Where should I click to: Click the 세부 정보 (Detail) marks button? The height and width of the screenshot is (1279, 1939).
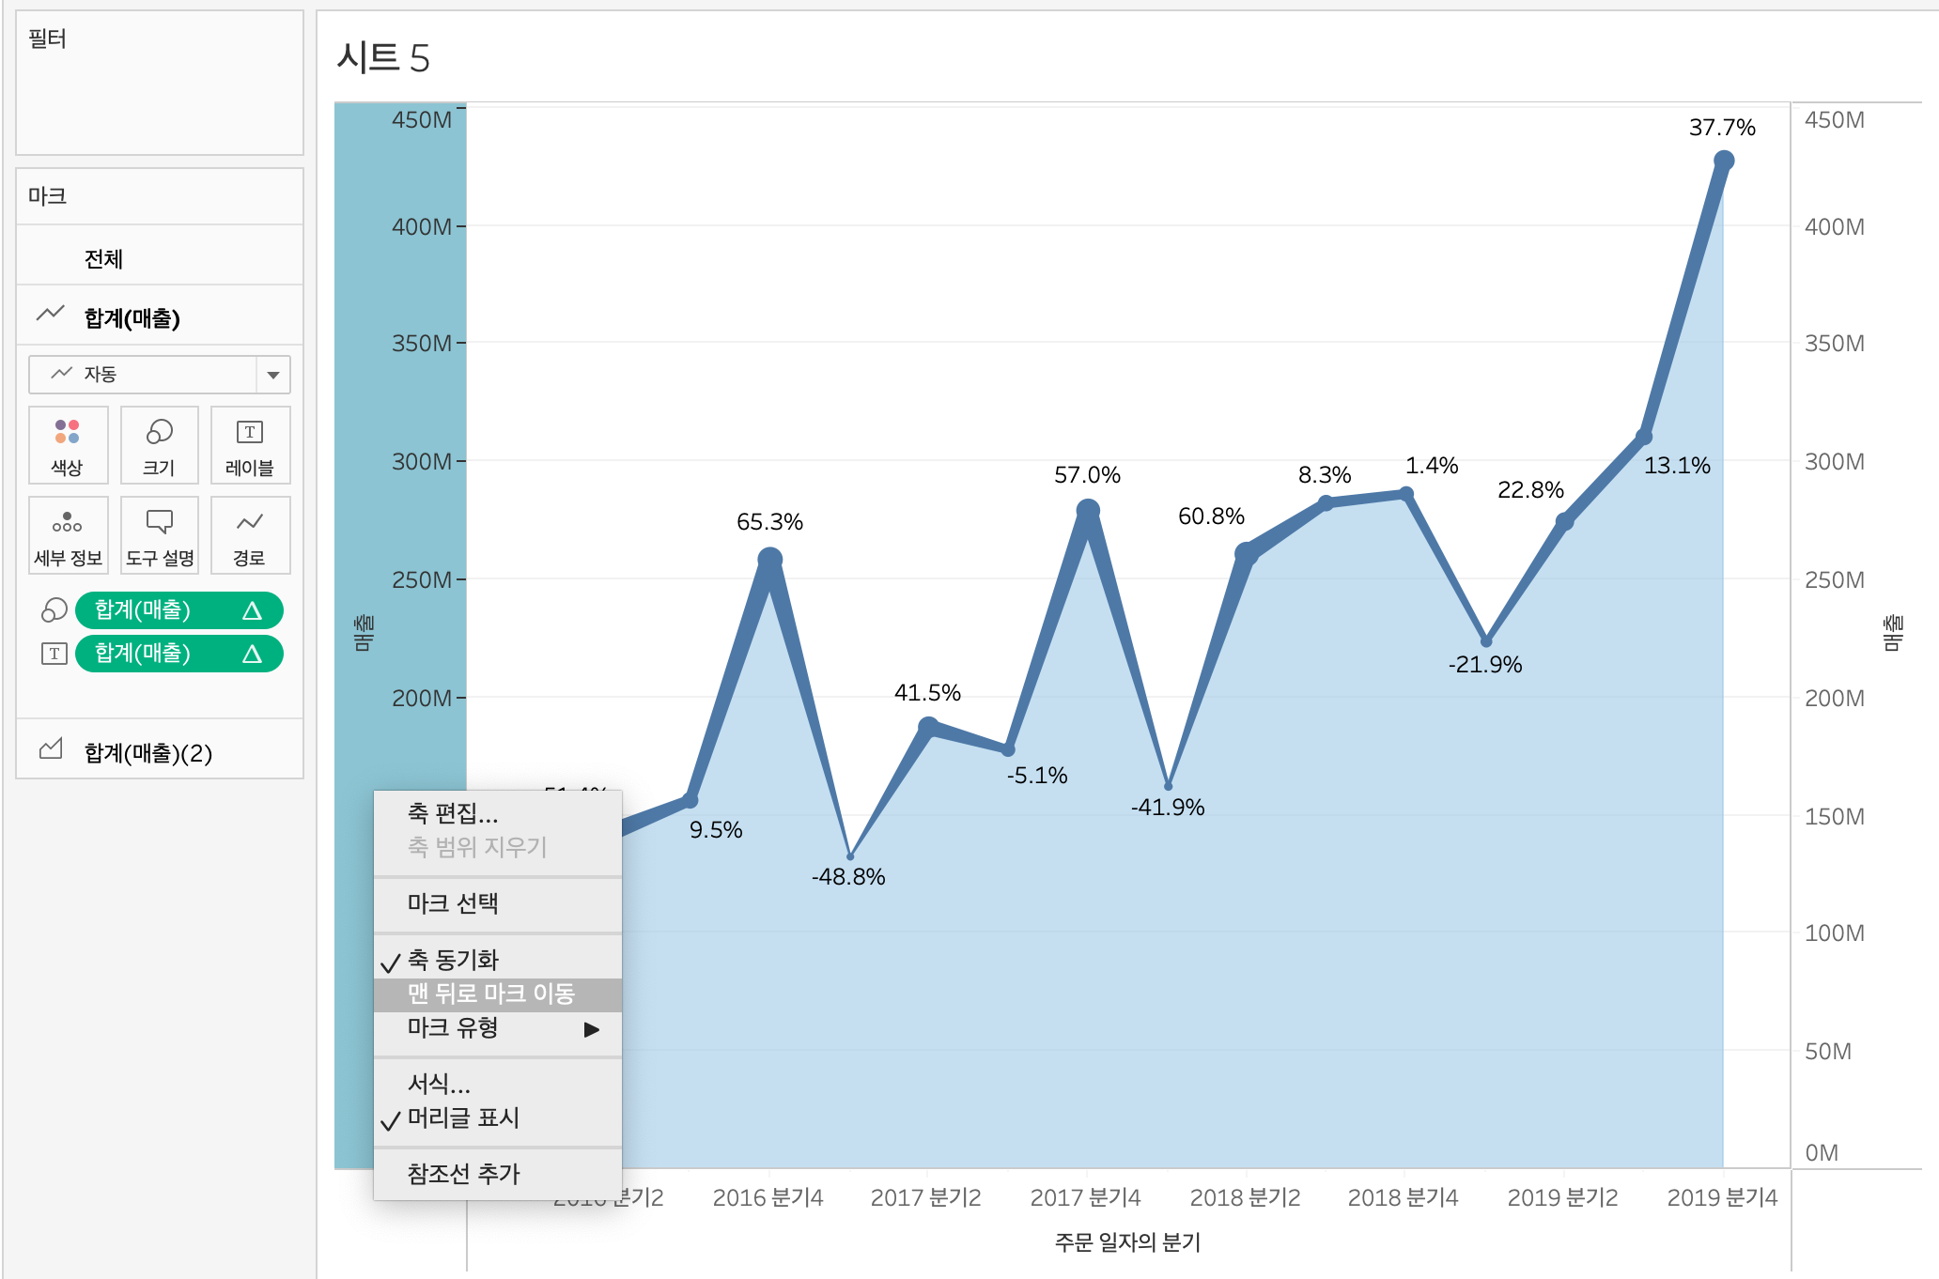(x=68, y=535)
